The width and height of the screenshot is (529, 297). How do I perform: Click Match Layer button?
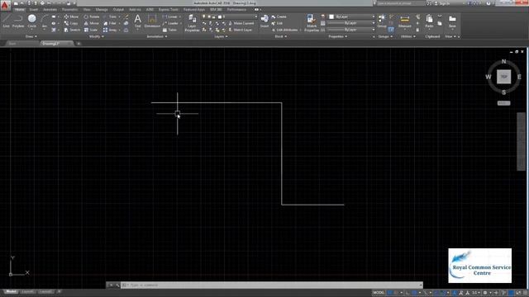[x=240, y=30]
